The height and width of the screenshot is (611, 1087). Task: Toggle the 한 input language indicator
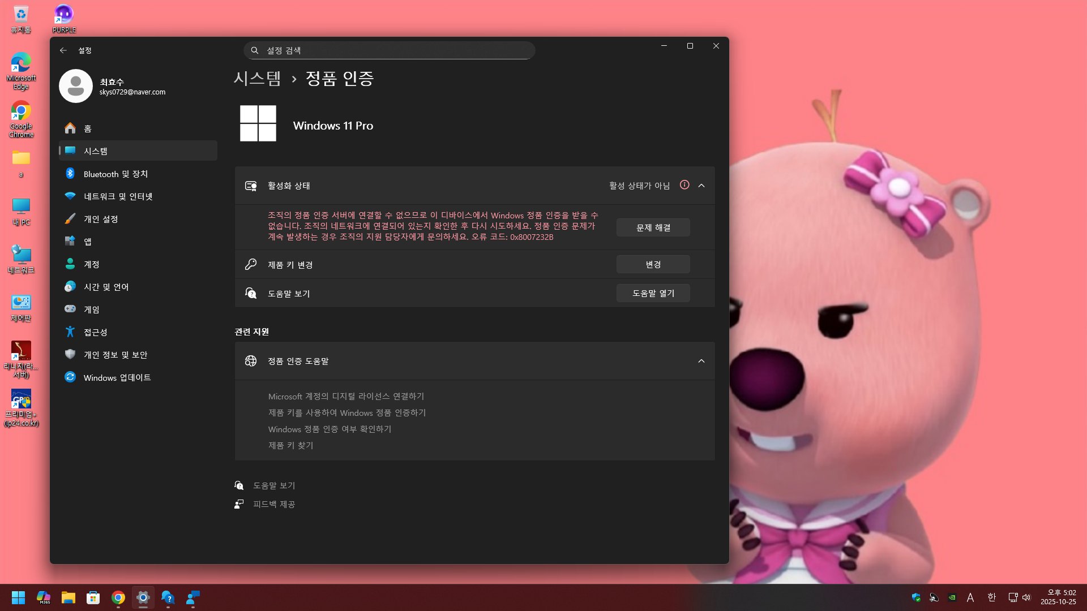pos(991,597)
